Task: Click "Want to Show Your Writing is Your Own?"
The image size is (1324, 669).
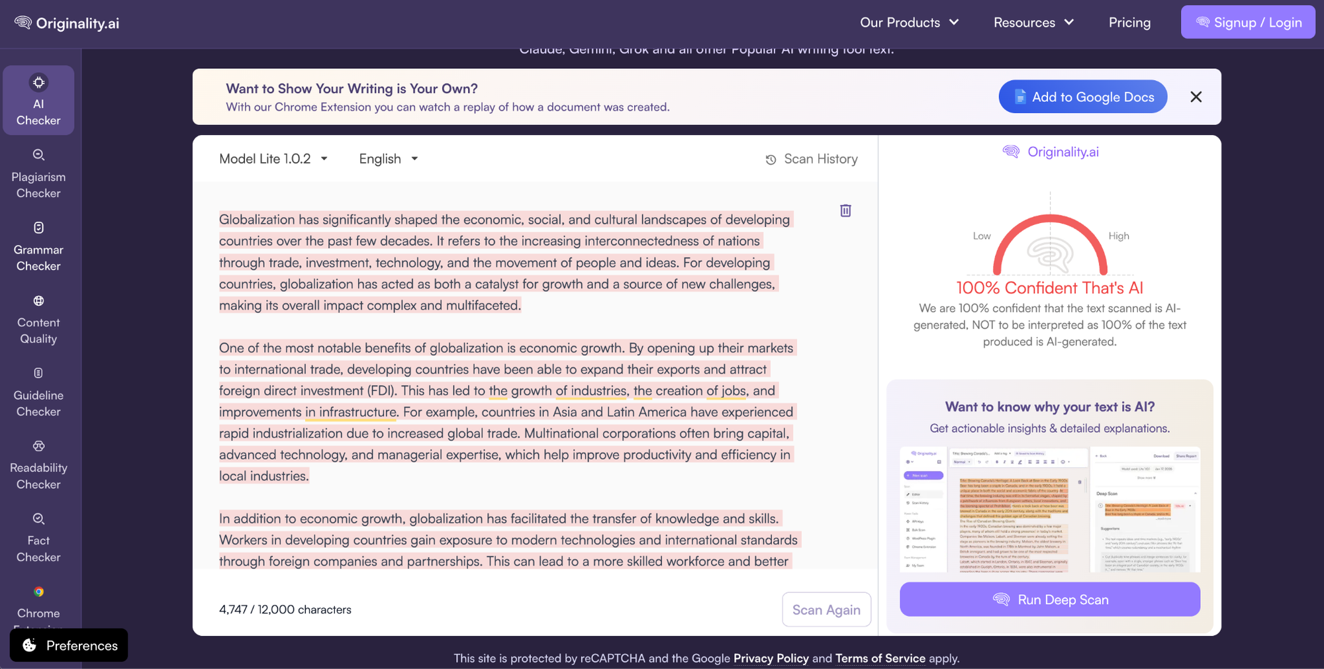Action: [352, 89]
